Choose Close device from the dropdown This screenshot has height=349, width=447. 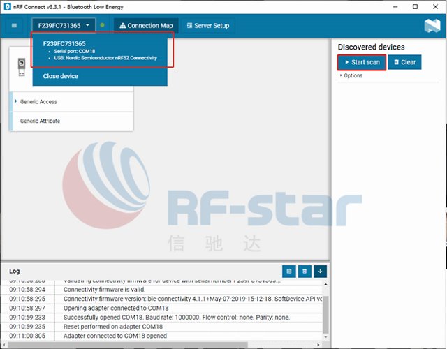pyautogui.click(x=61, y=76)
